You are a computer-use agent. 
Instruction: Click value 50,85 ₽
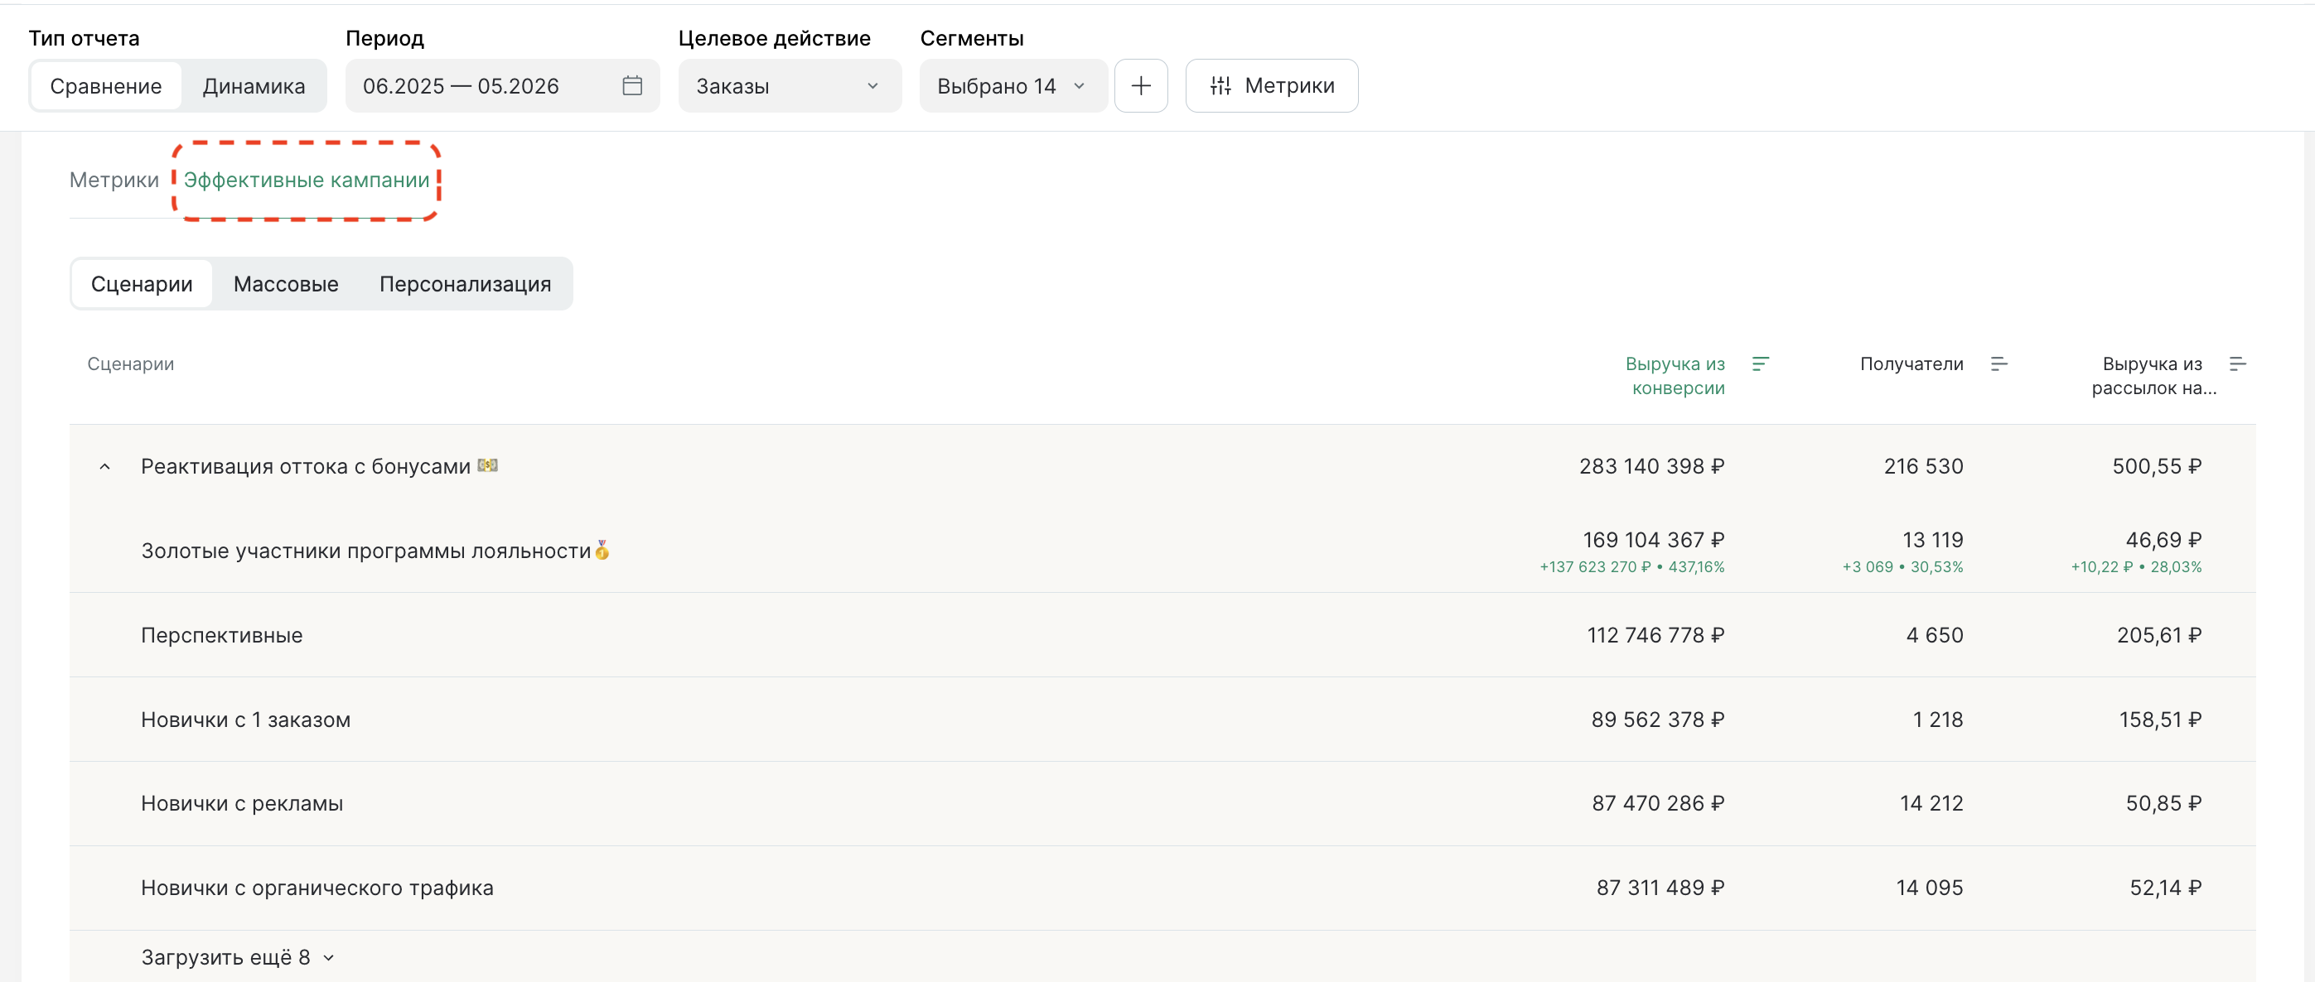2163,803
